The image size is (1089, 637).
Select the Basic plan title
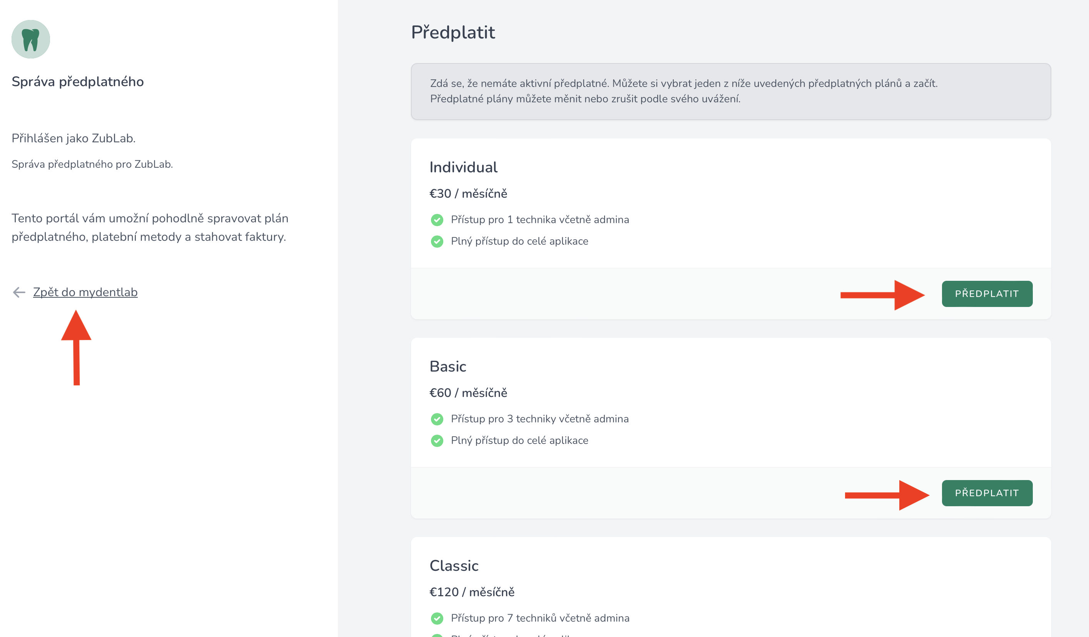point(448,366)
